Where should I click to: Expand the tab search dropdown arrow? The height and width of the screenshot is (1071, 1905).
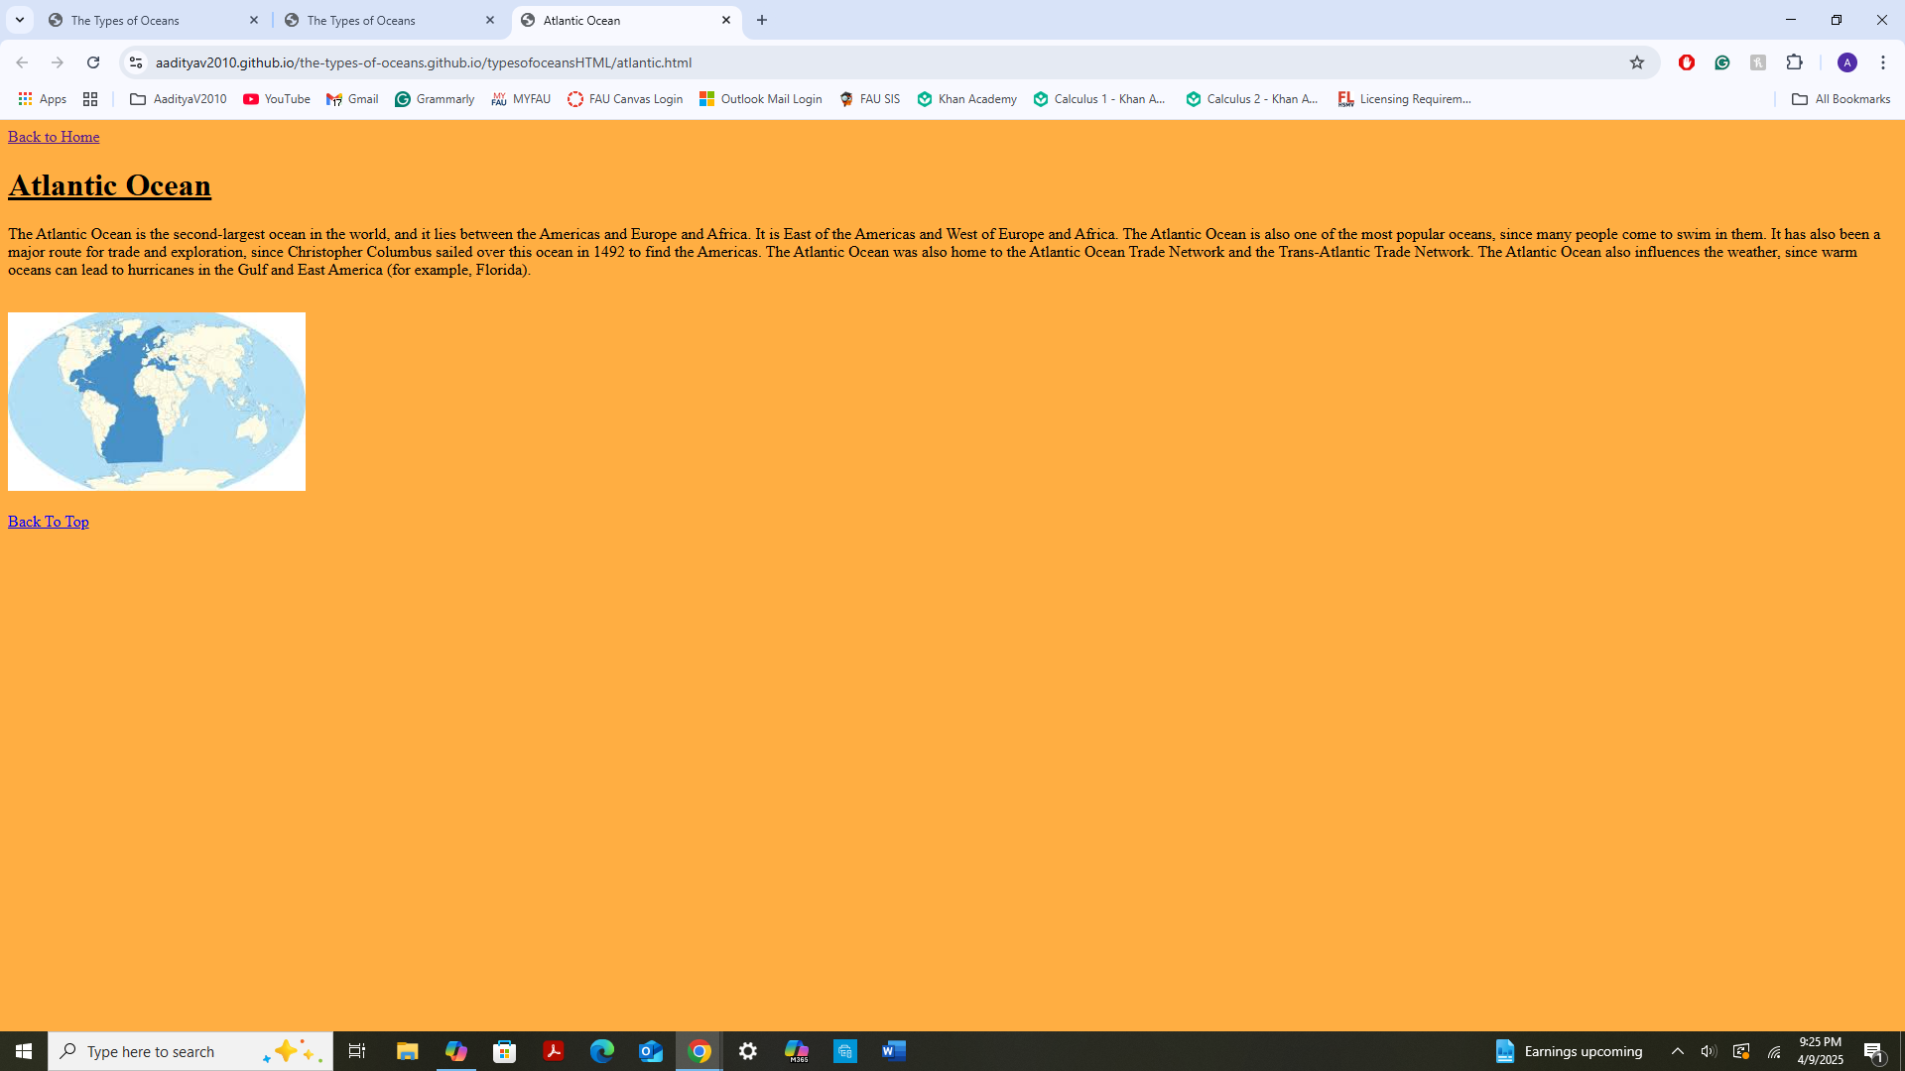tap(19, 20)
